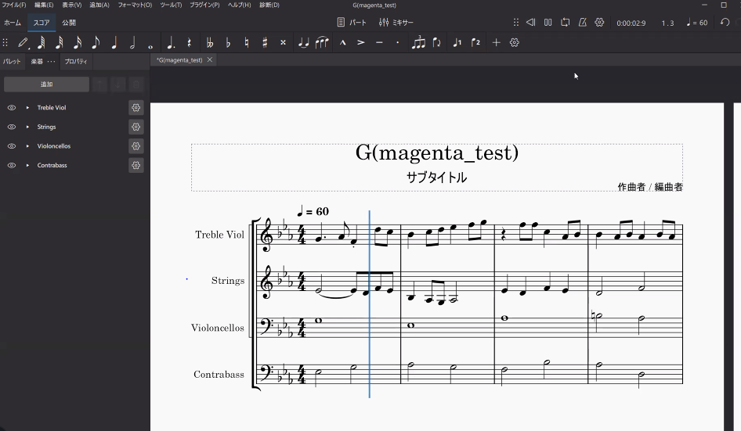This screenshot has height=431, width=741.
Task: Toggle note input pencil mode
Action: [x=23, y=43]
